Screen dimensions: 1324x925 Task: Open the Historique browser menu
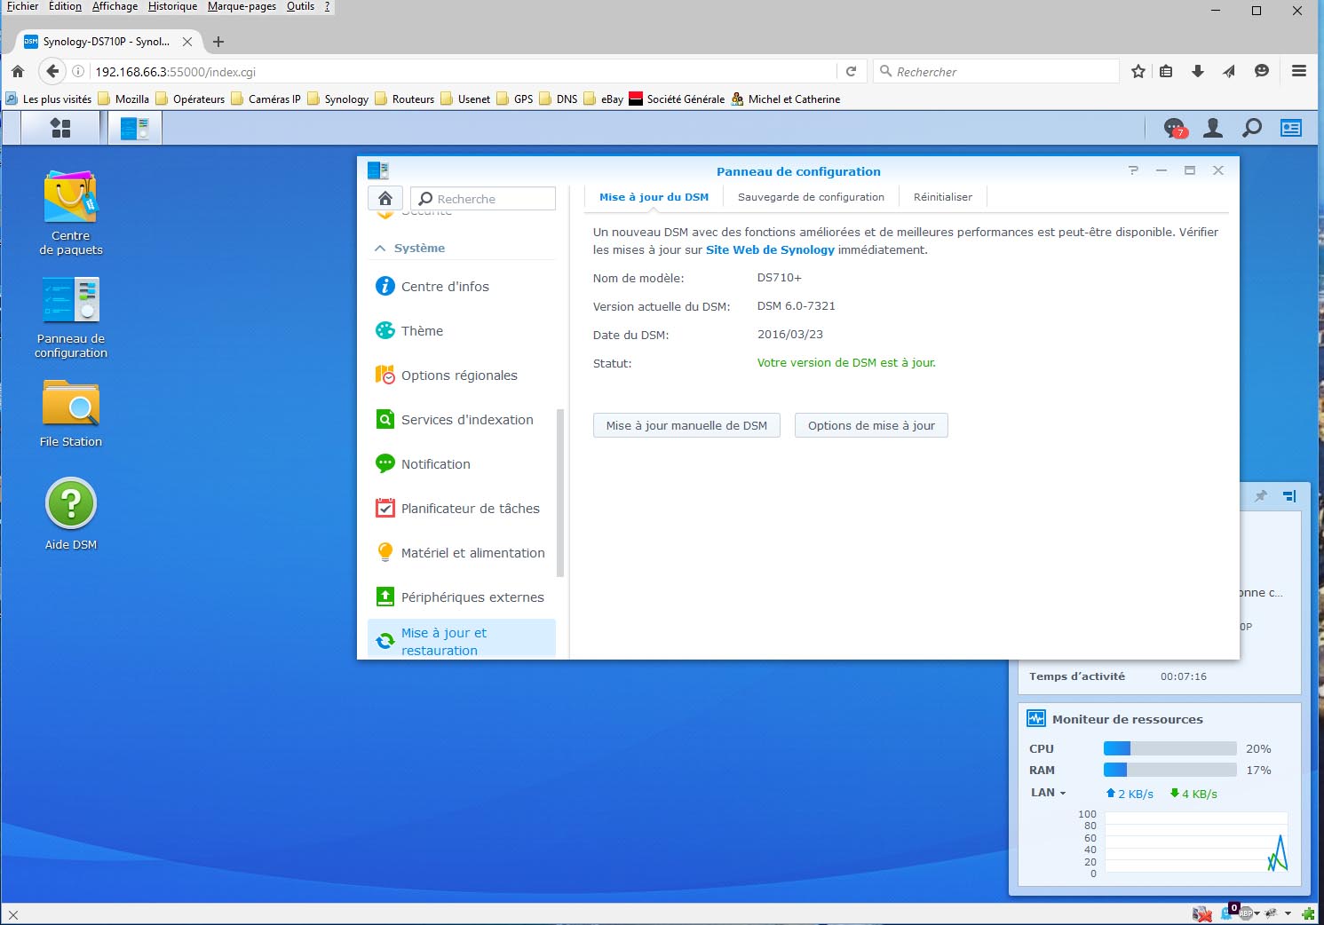coord(172,6)
